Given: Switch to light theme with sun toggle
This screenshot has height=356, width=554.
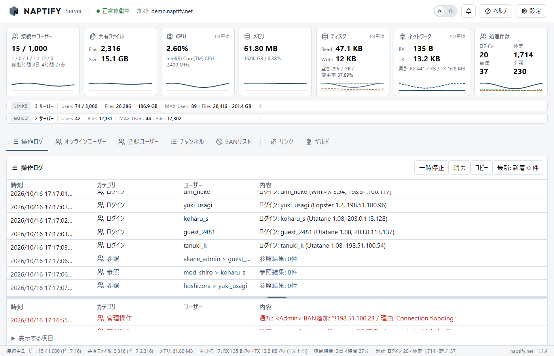Looking at the screenshot, I should pyautogui.click(x=440, y=11).
